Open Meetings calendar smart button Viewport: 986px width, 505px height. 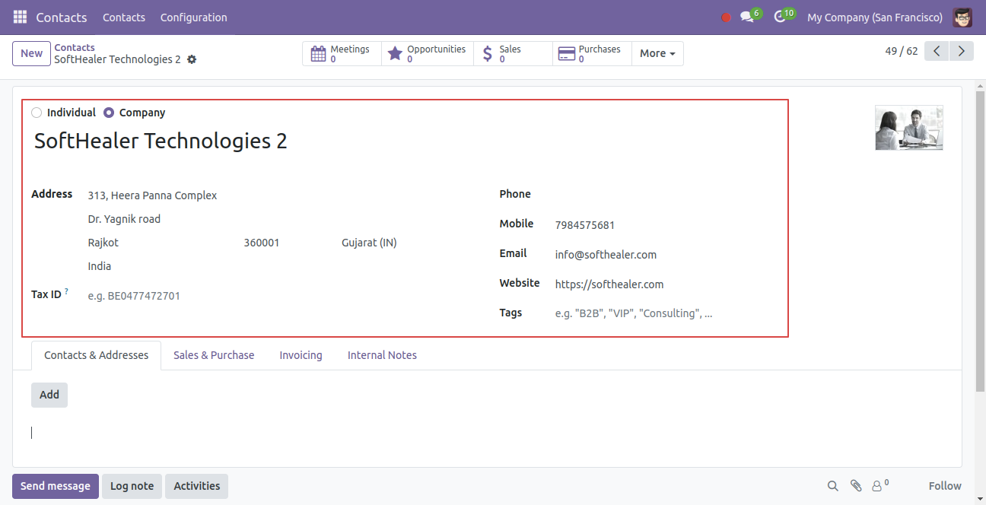[x=342, y=53]
